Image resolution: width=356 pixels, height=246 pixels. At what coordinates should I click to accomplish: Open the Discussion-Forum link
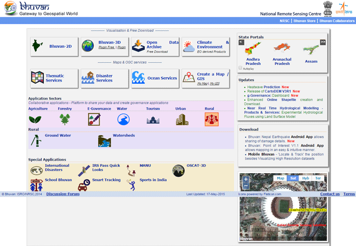pyautogui.click(x=63, y=194)
